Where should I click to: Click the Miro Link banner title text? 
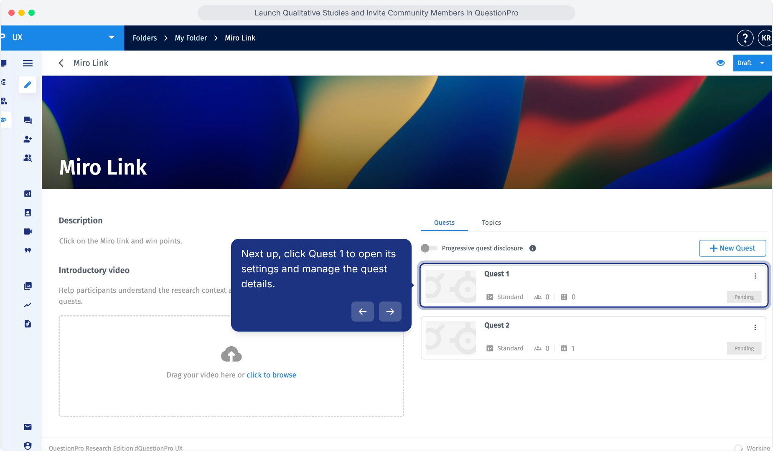[103, 167]
